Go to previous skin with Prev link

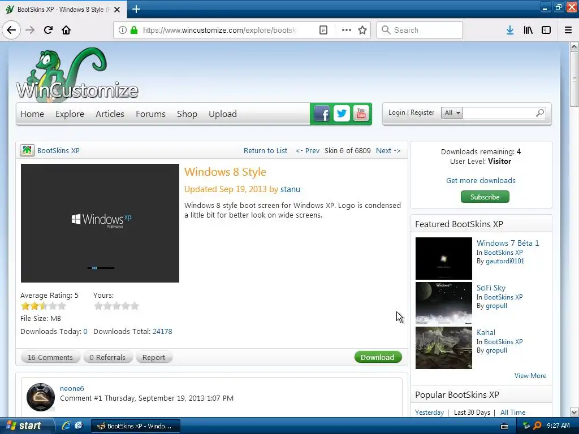coord(308,150)
